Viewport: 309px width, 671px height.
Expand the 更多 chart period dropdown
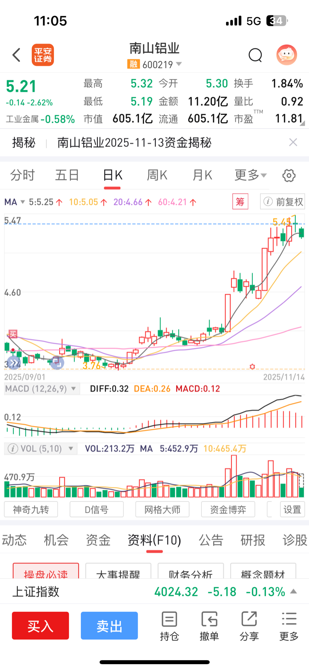click(x=251, y=175)
